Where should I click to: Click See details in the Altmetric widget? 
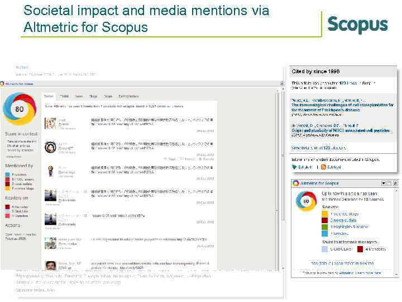click(x=320, y=263)
